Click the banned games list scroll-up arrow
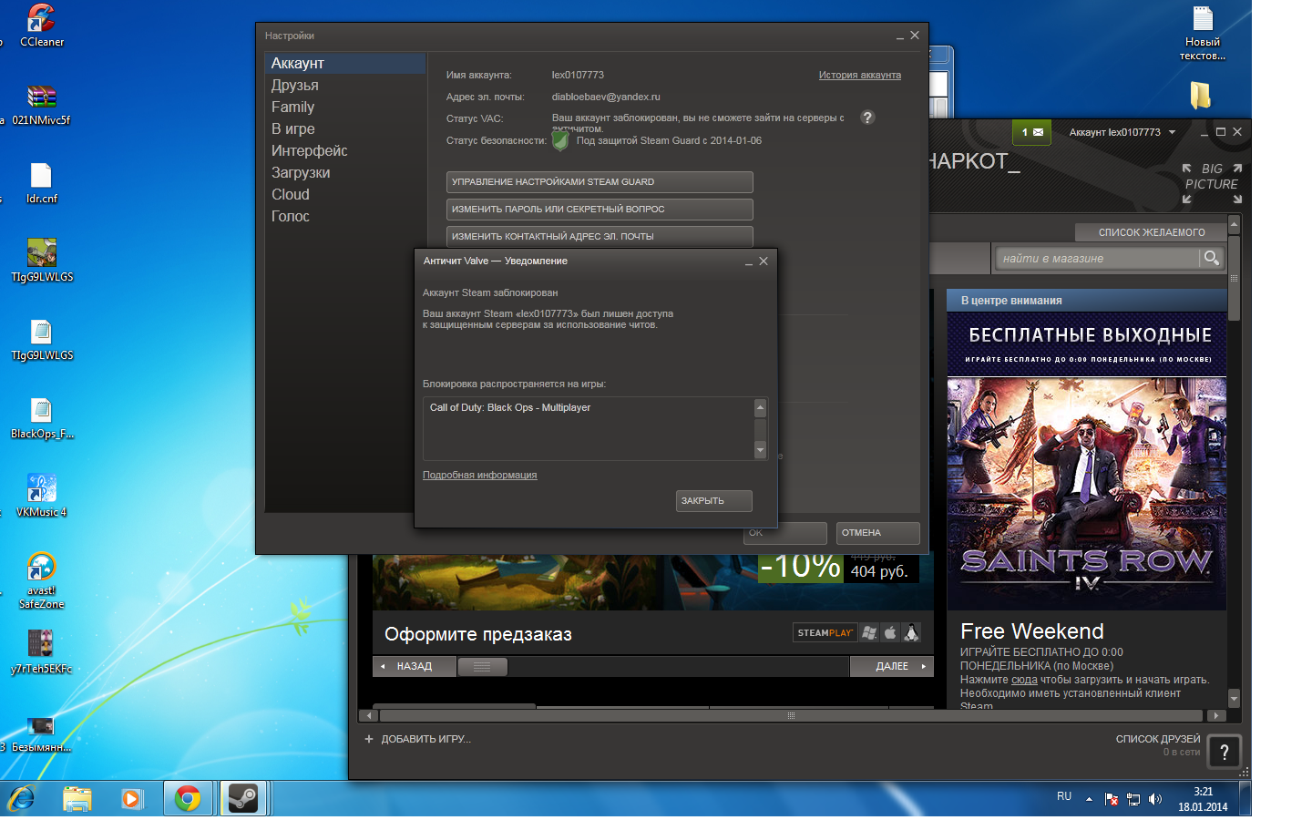 tap(760, 408)
